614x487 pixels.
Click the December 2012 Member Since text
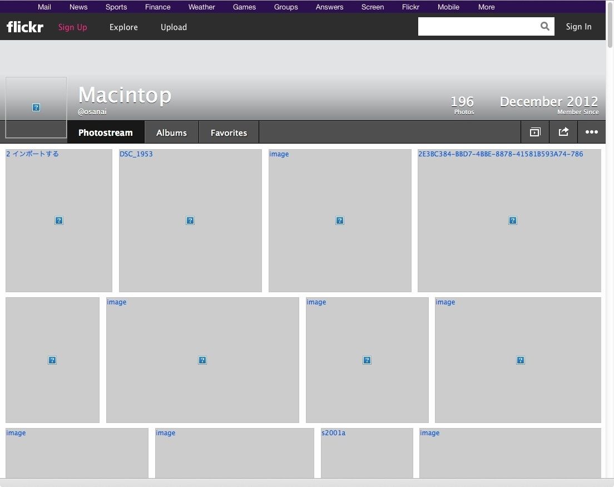tap(549, 105)
